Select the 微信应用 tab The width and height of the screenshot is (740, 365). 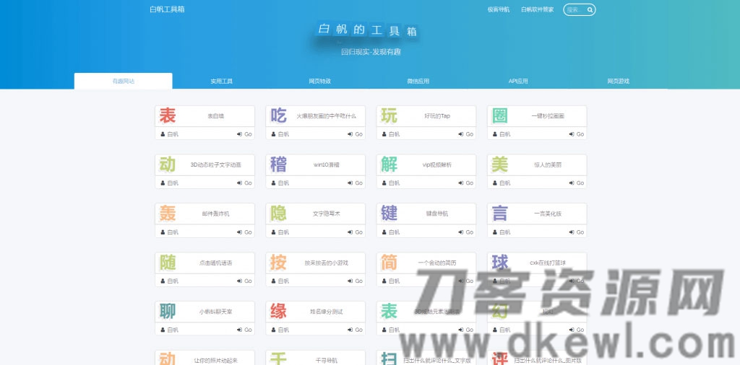[x=418, y=82]
